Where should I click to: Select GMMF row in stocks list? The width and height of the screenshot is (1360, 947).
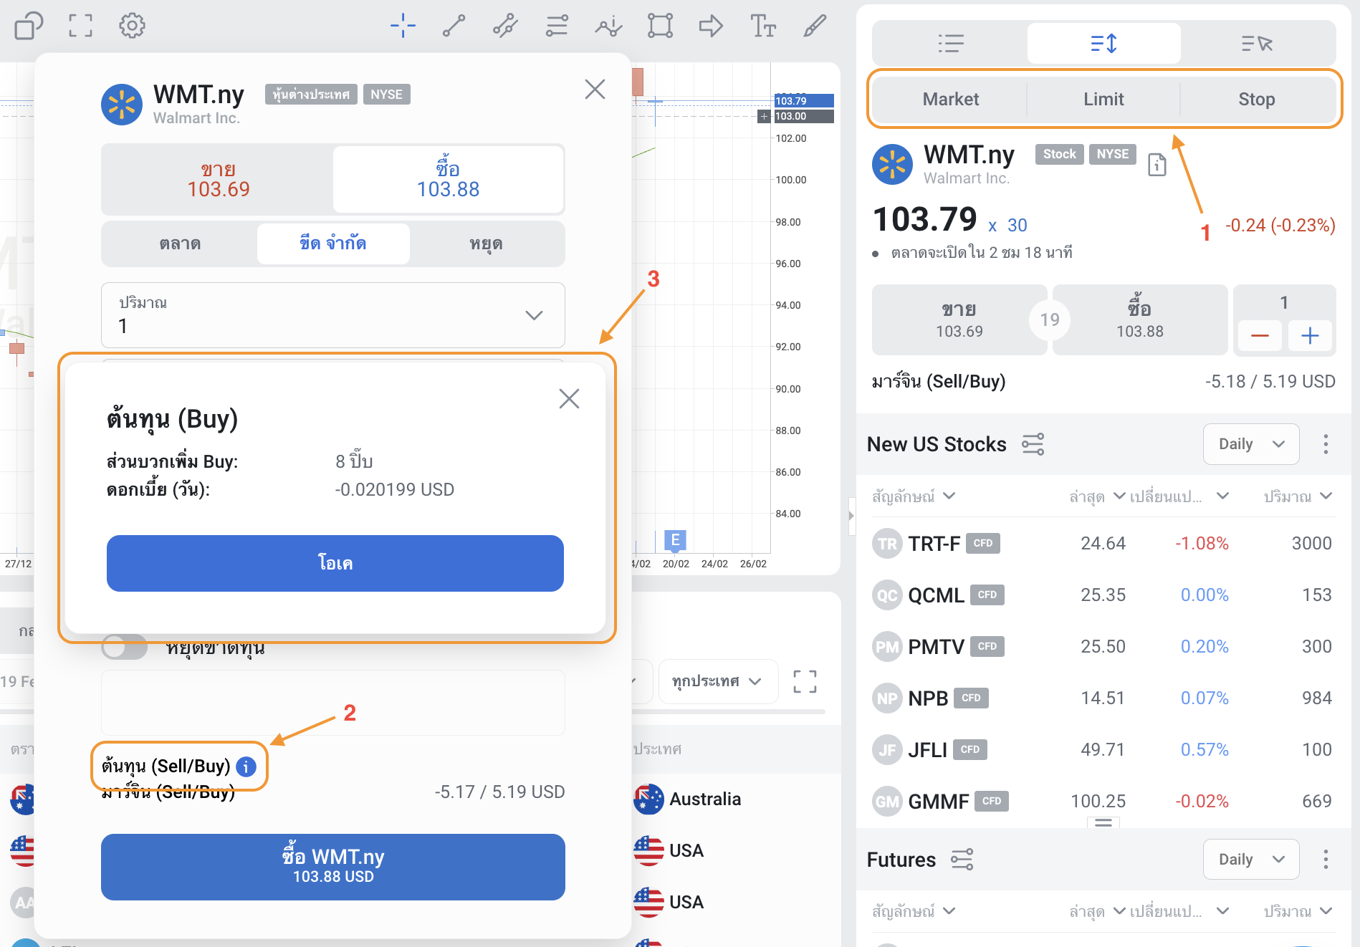tap(1102, 801)
